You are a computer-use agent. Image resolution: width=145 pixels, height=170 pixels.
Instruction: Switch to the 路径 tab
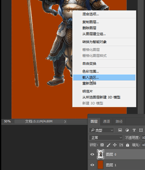(x=119, y=121)
